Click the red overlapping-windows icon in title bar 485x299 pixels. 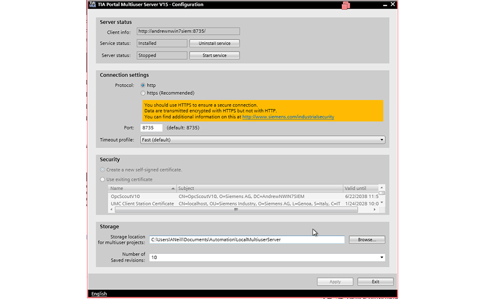coord(346,5)
